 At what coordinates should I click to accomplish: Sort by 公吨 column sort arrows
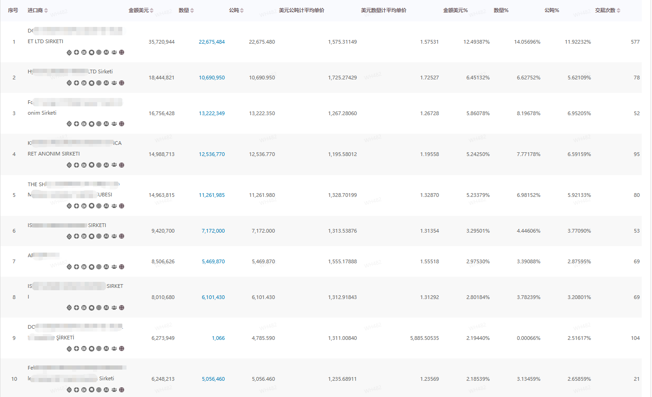coord(242,11)
